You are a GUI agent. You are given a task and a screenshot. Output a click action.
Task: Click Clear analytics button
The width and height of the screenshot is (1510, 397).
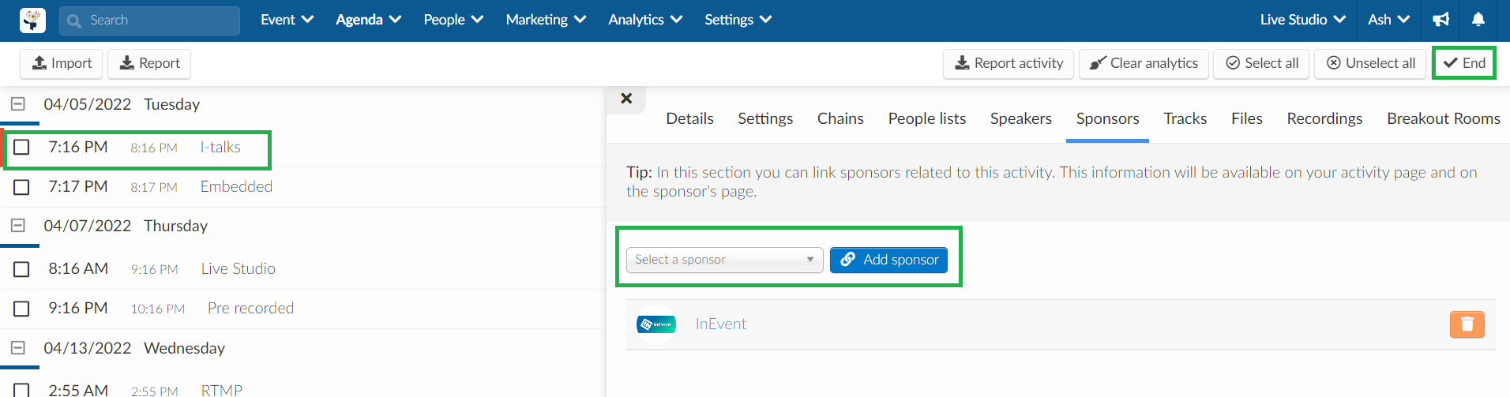point(1144,63)
